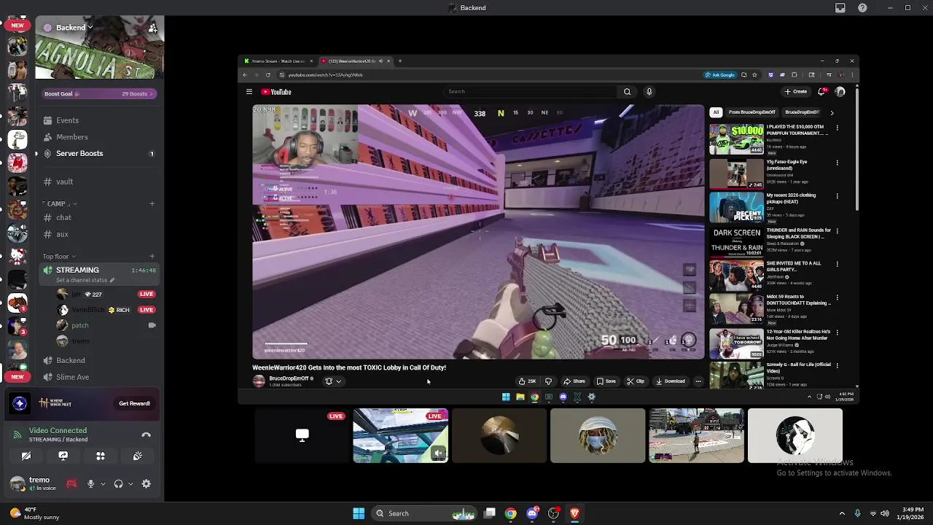
Task: Open a new tab in streamed Chrome
Action: (x=400, y=61)
